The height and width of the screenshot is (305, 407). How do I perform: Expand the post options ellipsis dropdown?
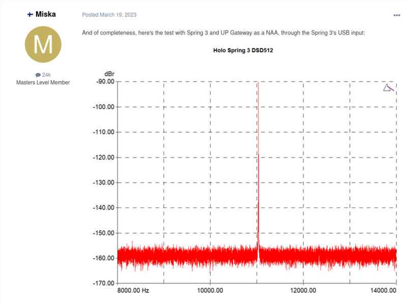(x=397, y=15)
